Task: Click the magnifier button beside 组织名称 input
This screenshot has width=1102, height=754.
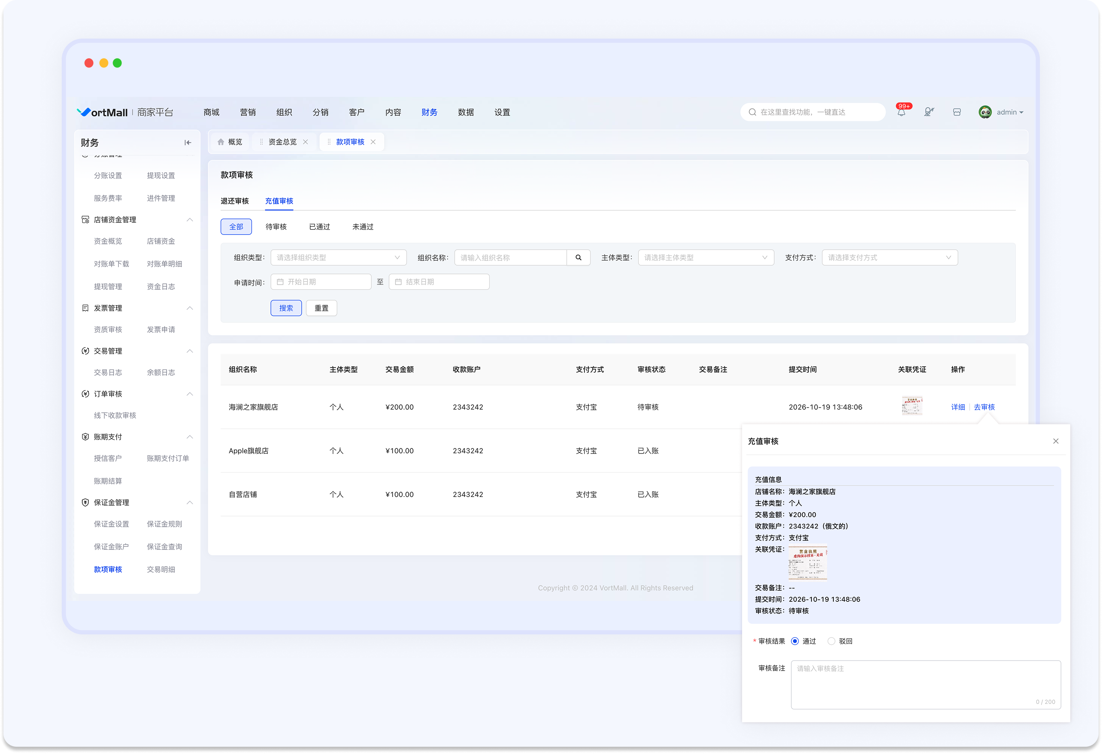Action: (578, 258)
